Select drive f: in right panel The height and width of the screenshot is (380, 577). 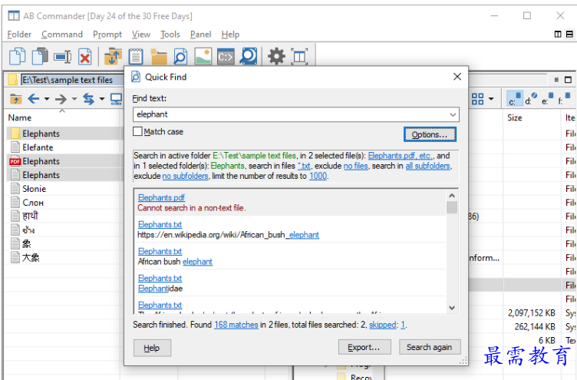point(564,98)
